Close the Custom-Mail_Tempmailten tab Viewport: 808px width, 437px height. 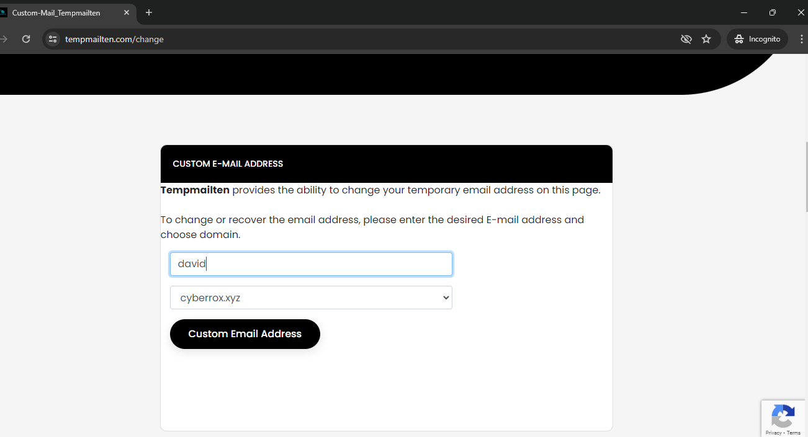127,12
